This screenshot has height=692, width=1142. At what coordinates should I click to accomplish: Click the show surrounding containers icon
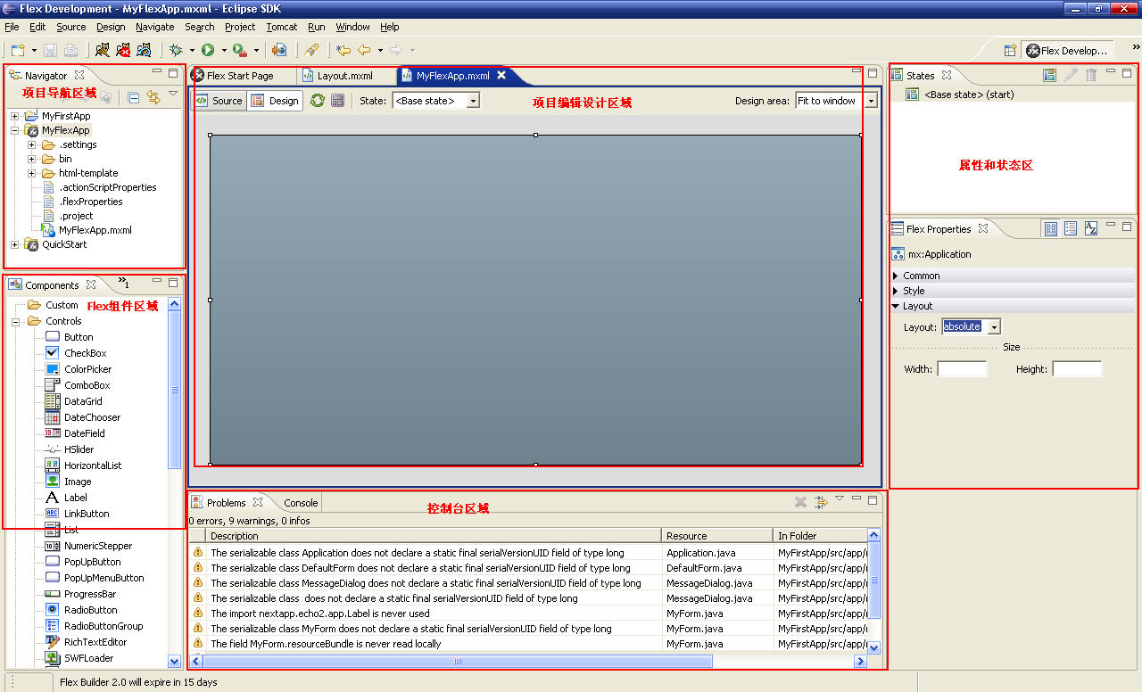(338, 101)
